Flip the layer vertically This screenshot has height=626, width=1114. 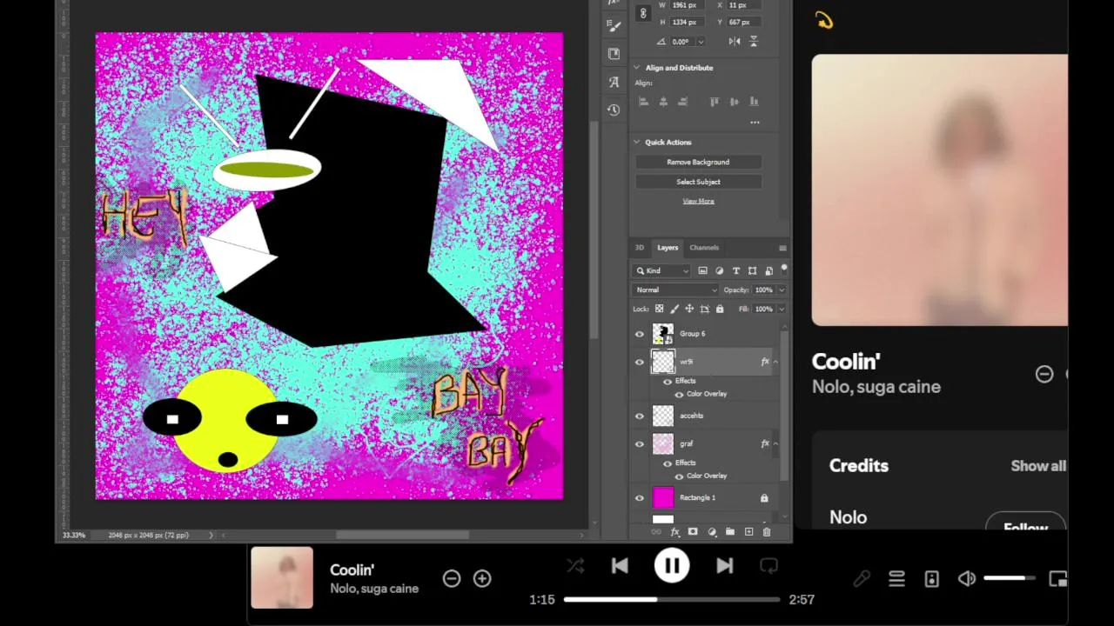pyautogui.click(x=754, y=41)
